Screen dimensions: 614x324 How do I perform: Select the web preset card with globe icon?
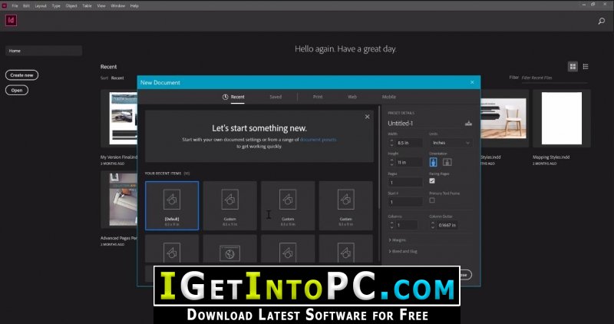pyautogui.click(x=229, y=249)
